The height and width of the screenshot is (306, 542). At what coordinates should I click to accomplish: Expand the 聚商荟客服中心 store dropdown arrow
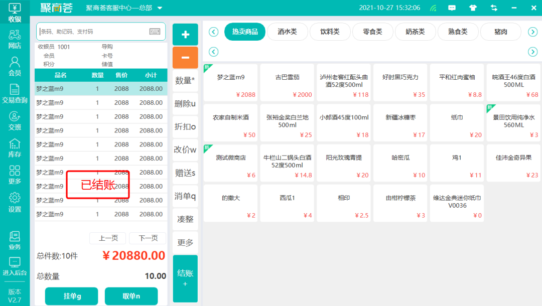click(x=160, y=8)
